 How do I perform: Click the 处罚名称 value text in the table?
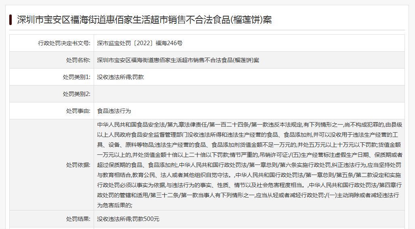click(x=178, y=60)
